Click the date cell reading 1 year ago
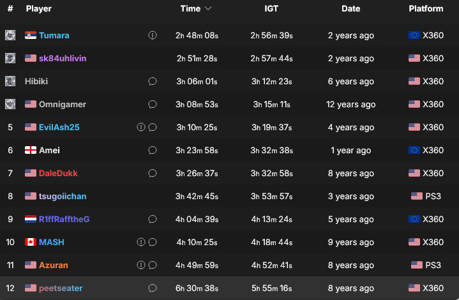The image size is (459, 300). pyautogui.click(x=350, y=150)
